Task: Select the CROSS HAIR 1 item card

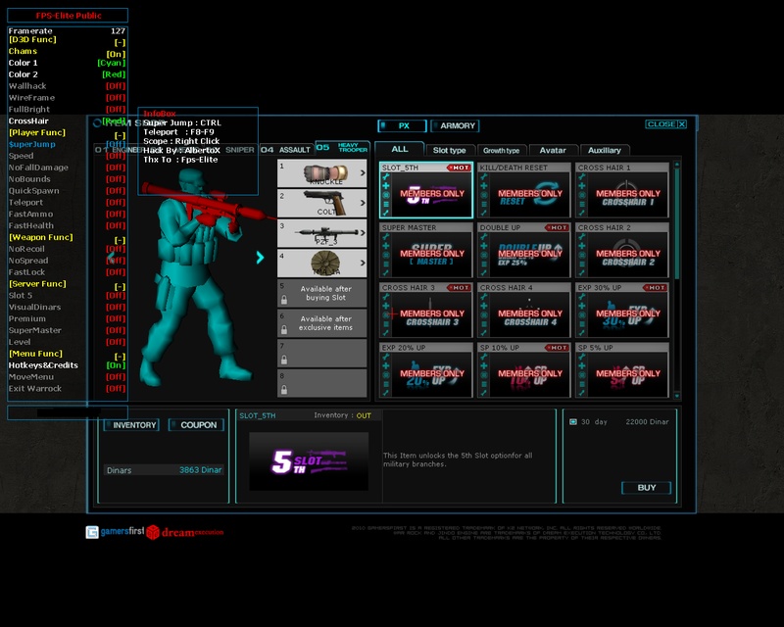Action: click(x=622, y=190)
